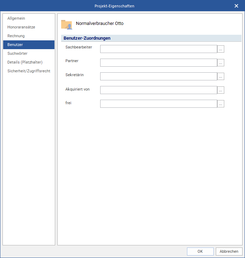Viewport: 245px width, 258px height.
Task: Click the Partner input field
Action: pos(159,63)
